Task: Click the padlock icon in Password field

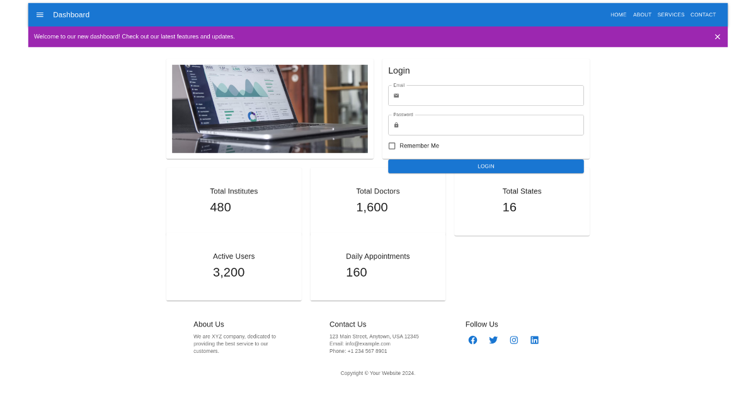Action: coord(396,125)
